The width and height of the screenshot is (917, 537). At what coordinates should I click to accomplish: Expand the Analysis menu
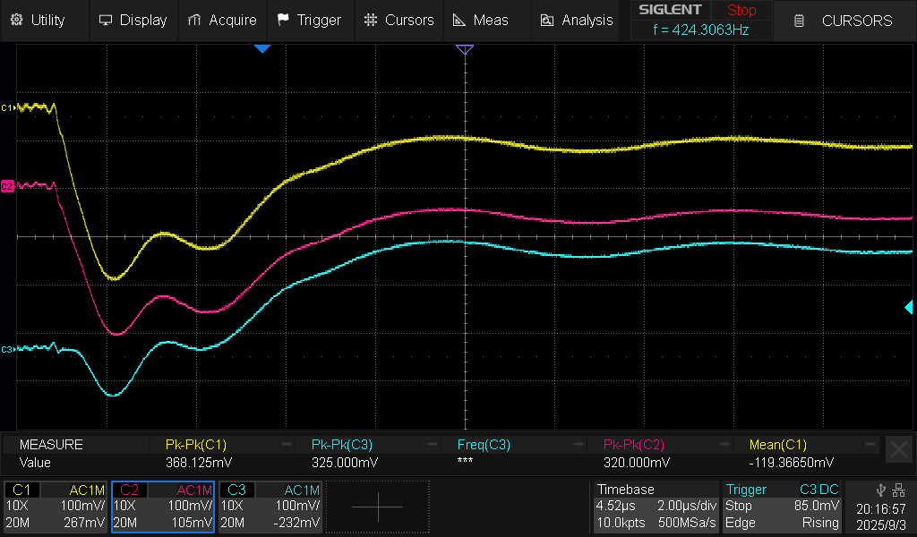click(576, 20)
